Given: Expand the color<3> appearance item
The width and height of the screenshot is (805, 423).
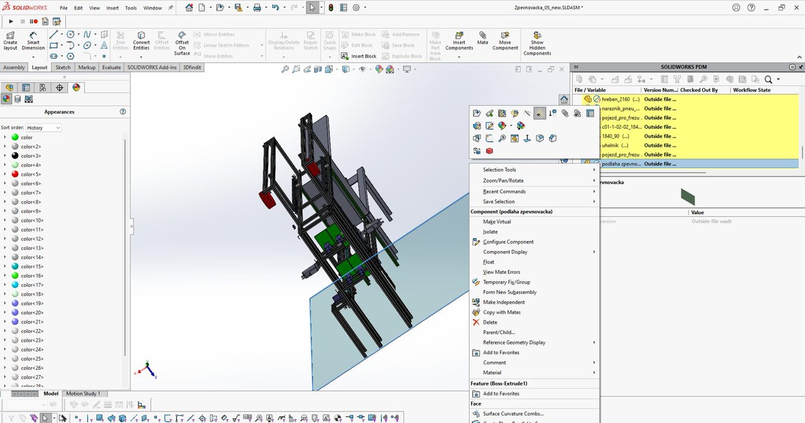Looking at the screenshot, I should pos(5,156).
